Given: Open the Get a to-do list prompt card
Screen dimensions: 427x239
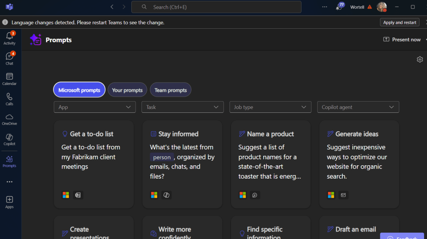Looking at the screenshot, I should pos(94,164).
